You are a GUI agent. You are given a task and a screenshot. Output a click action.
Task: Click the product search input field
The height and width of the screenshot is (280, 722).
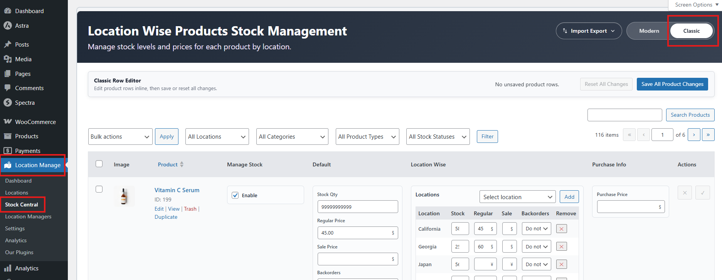pos(624,115)
